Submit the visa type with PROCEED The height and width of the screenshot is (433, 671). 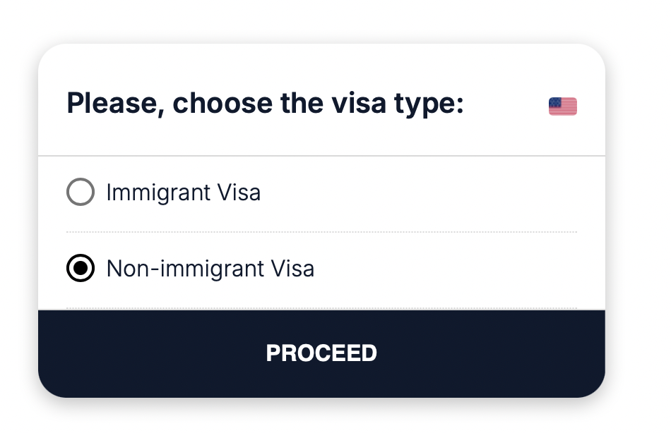pyautogui.click(x=321, y=353)
